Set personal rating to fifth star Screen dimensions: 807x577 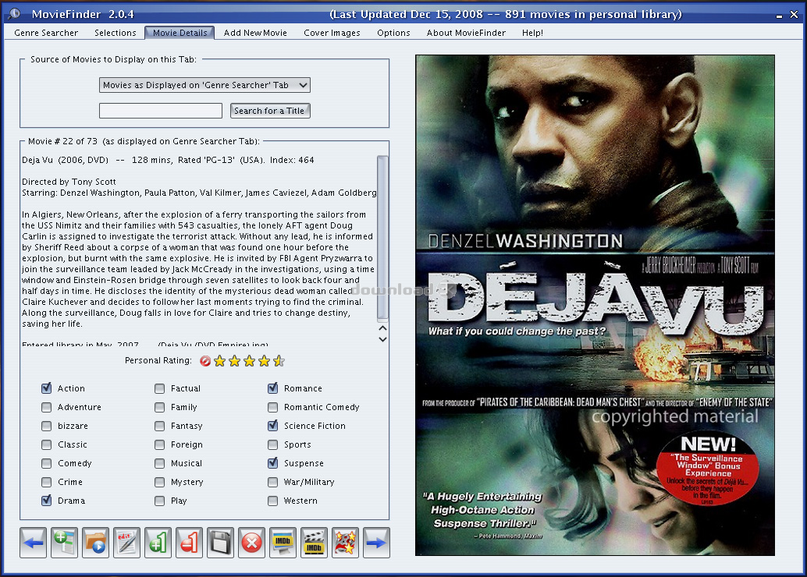coord(279,361)
